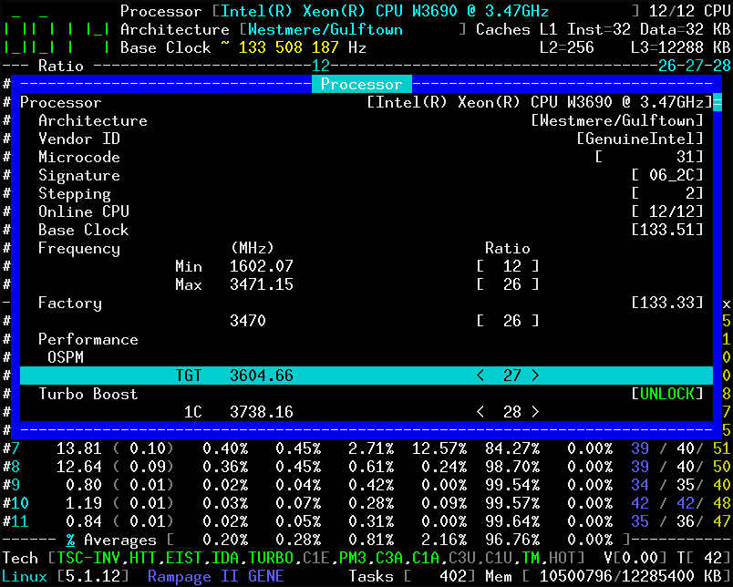Click the C3A tech flag
This screenshot has height=587, width=733.
click(389, 558)
